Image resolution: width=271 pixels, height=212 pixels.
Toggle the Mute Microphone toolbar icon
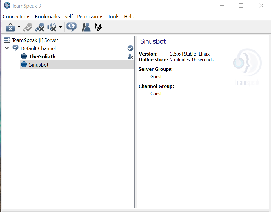point(40,27)
